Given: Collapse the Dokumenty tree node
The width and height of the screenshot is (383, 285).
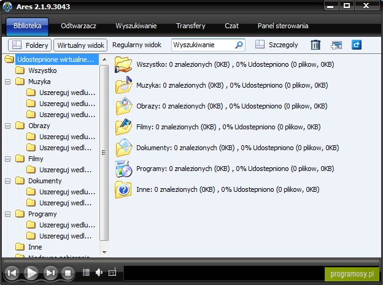Looking at the screenshot, I should coord(8,181).
